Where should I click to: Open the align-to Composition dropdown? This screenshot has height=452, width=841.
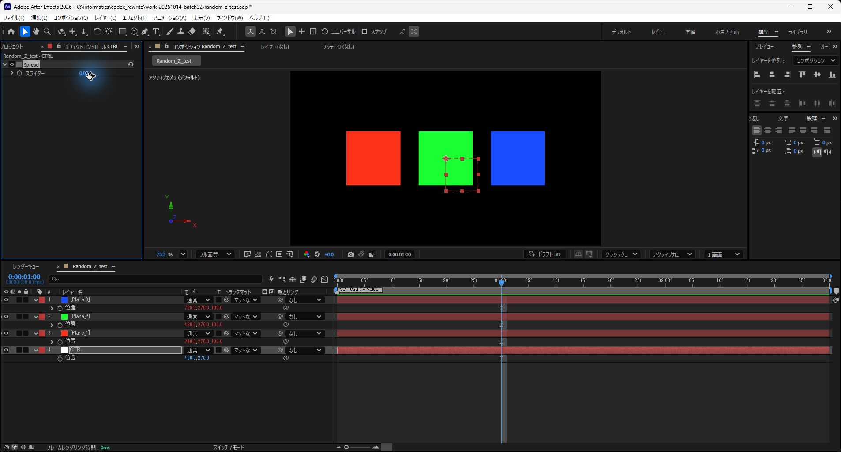(815, 60)
